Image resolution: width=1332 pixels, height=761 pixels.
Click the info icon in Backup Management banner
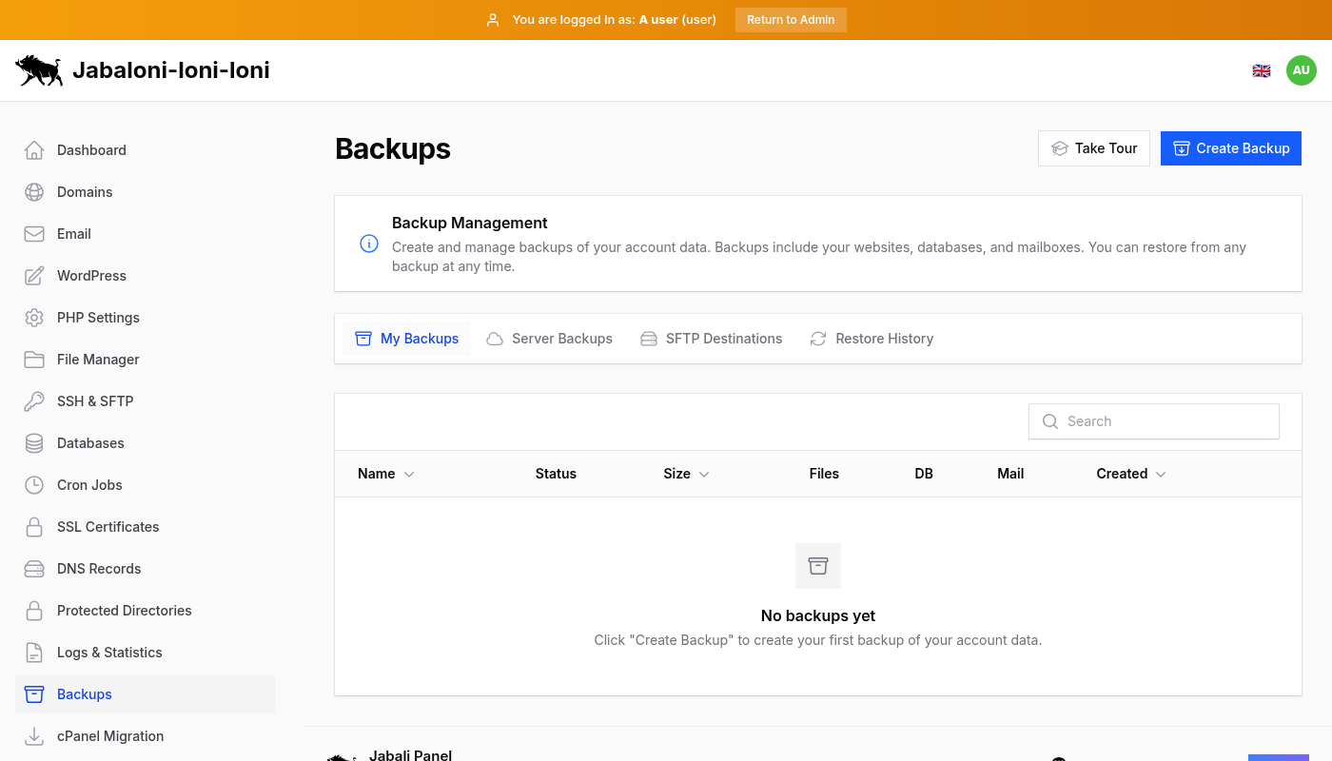(x=368, y=244)
